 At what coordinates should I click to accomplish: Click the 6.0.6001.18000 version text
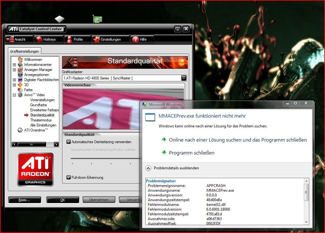(x=218, y=209)
